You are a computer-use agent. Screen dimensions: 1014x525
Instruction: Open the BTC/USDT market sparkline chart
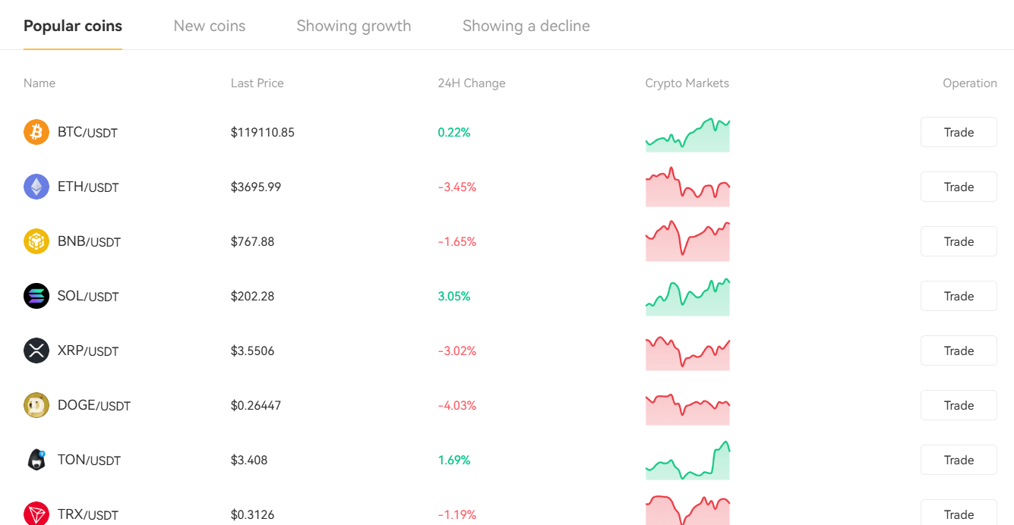[x=687, y=135]
